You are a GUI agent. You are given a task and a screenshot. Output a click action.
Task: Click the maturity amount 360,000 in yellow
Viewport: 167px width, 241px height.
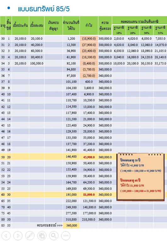coord(72,226)
